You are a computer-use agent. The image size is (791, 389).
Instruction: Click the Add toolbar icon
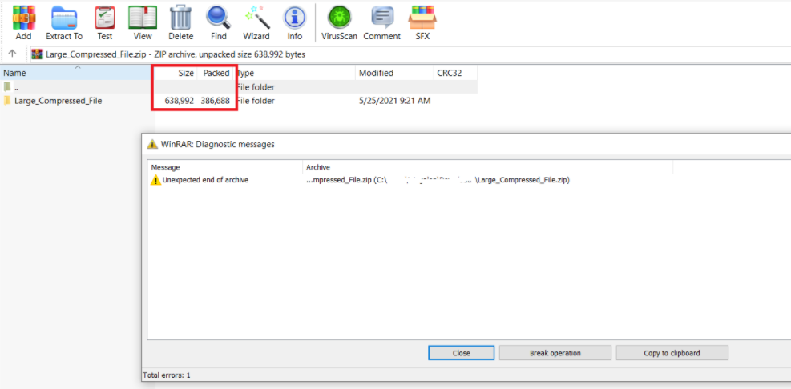(23, 22)
